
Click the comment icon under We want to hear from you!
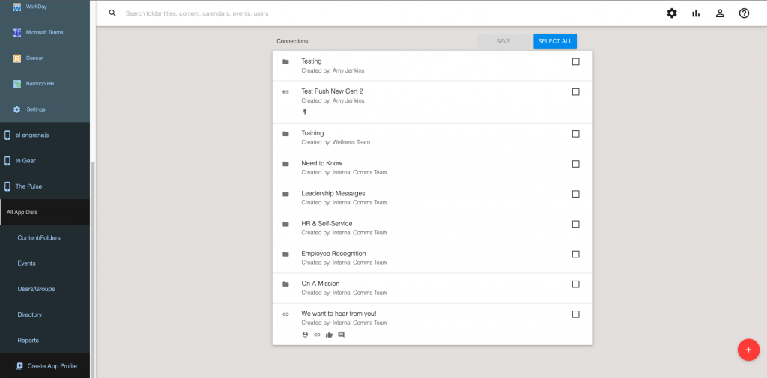[341, 335]
